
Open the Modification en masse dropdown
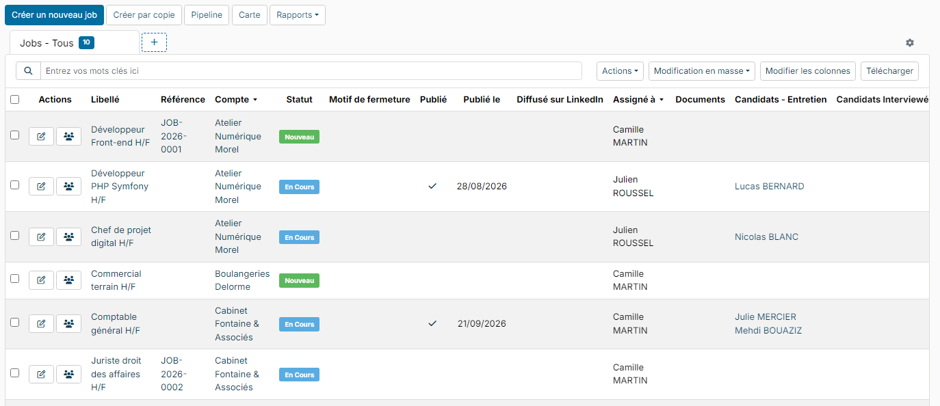pos(702,71)
